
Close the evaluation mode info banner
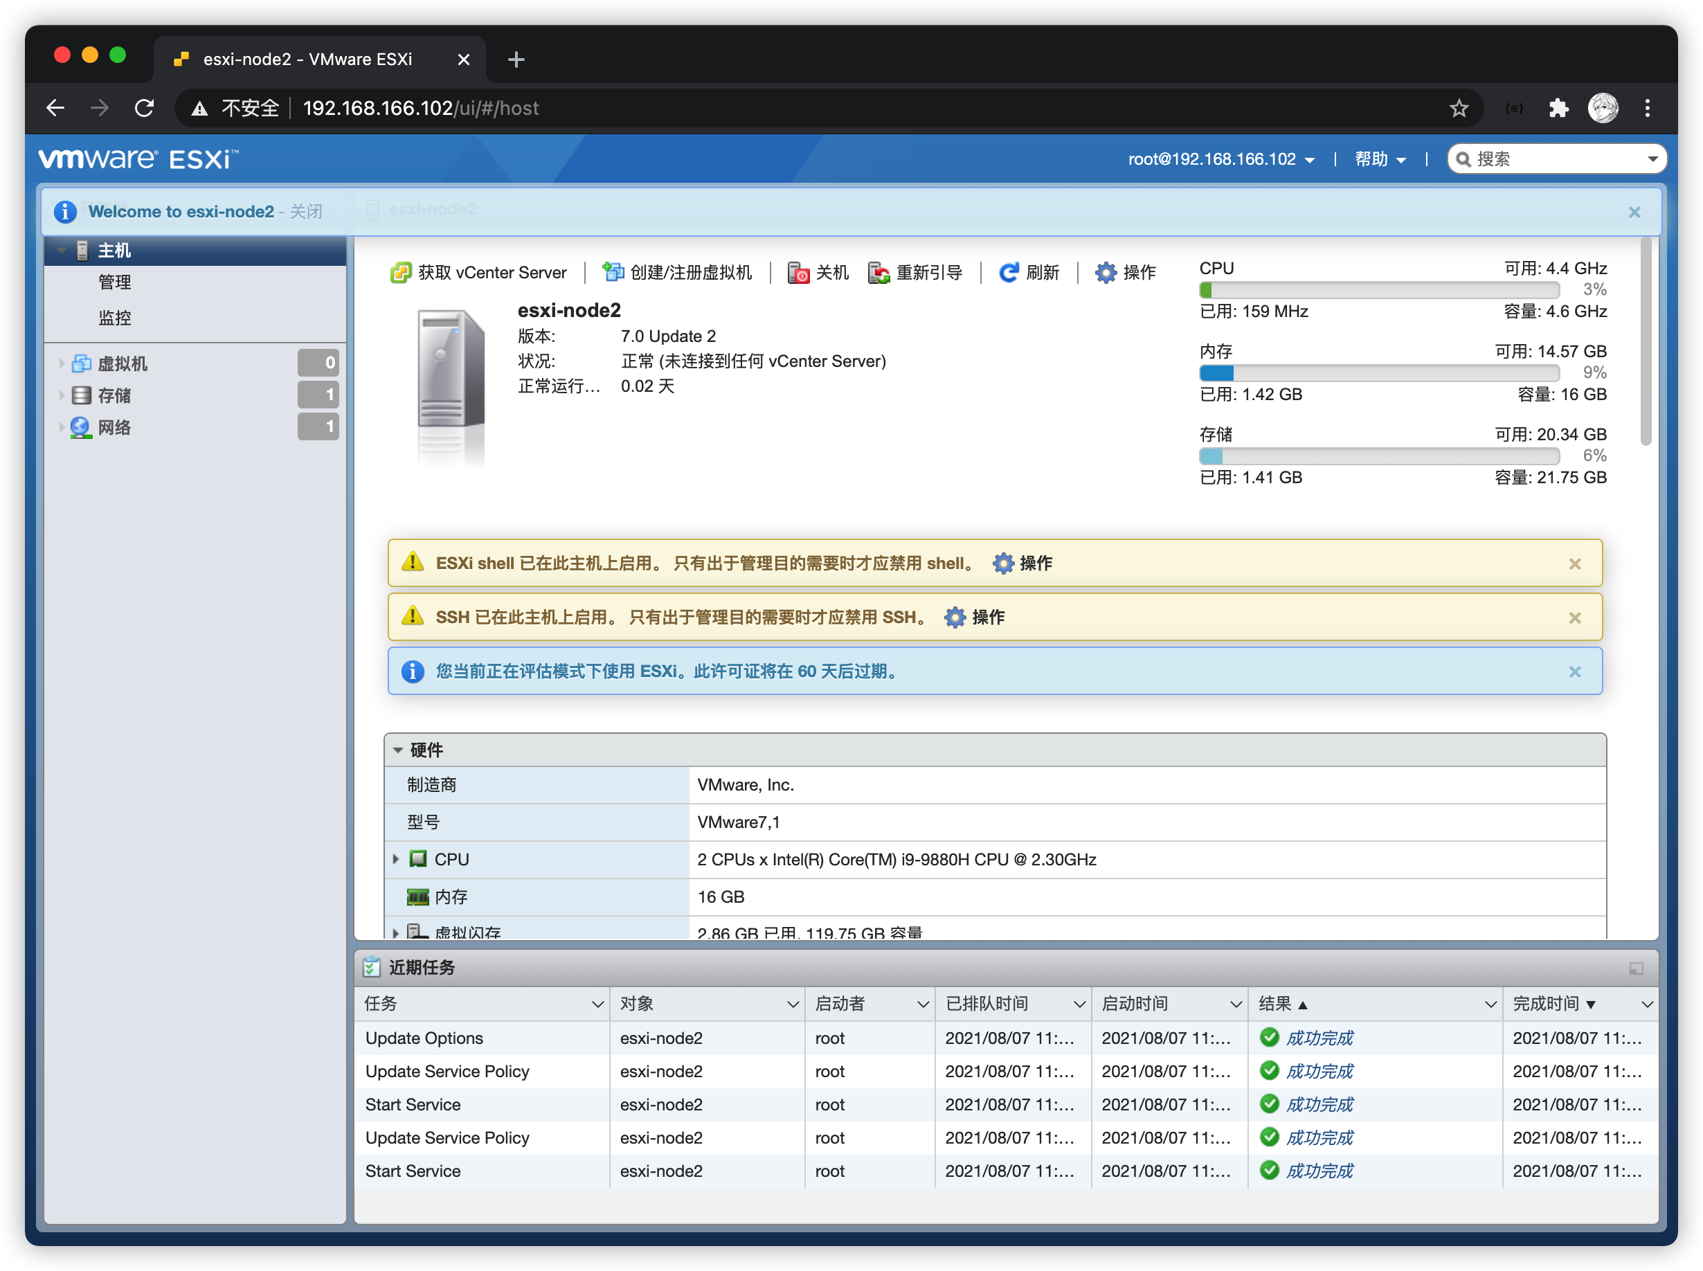click(1576, 671)
